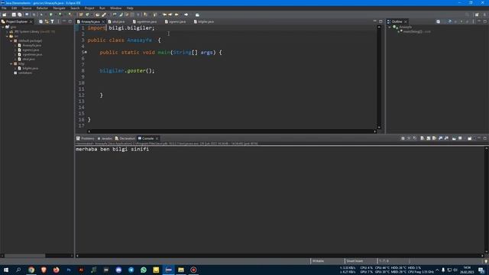This screenshot has height=275, width=489.
Task: Switch to the Problems tab
Action: click(86, 138)
